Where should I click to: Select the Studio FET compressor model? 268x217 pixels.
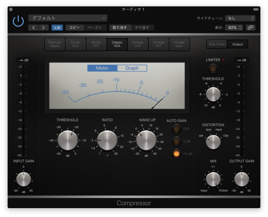96,44
